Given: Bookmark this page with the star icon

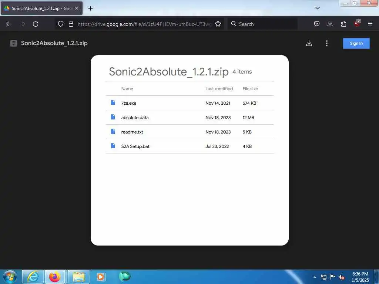Looking at the screenshot, I should coord(218,24).
